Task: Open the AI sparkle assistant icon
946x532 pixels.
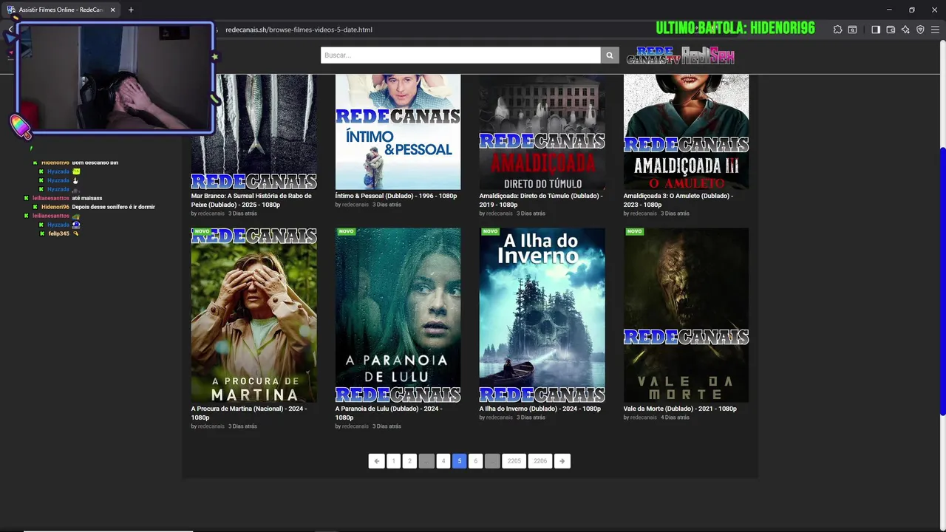Action: (905, 30)
